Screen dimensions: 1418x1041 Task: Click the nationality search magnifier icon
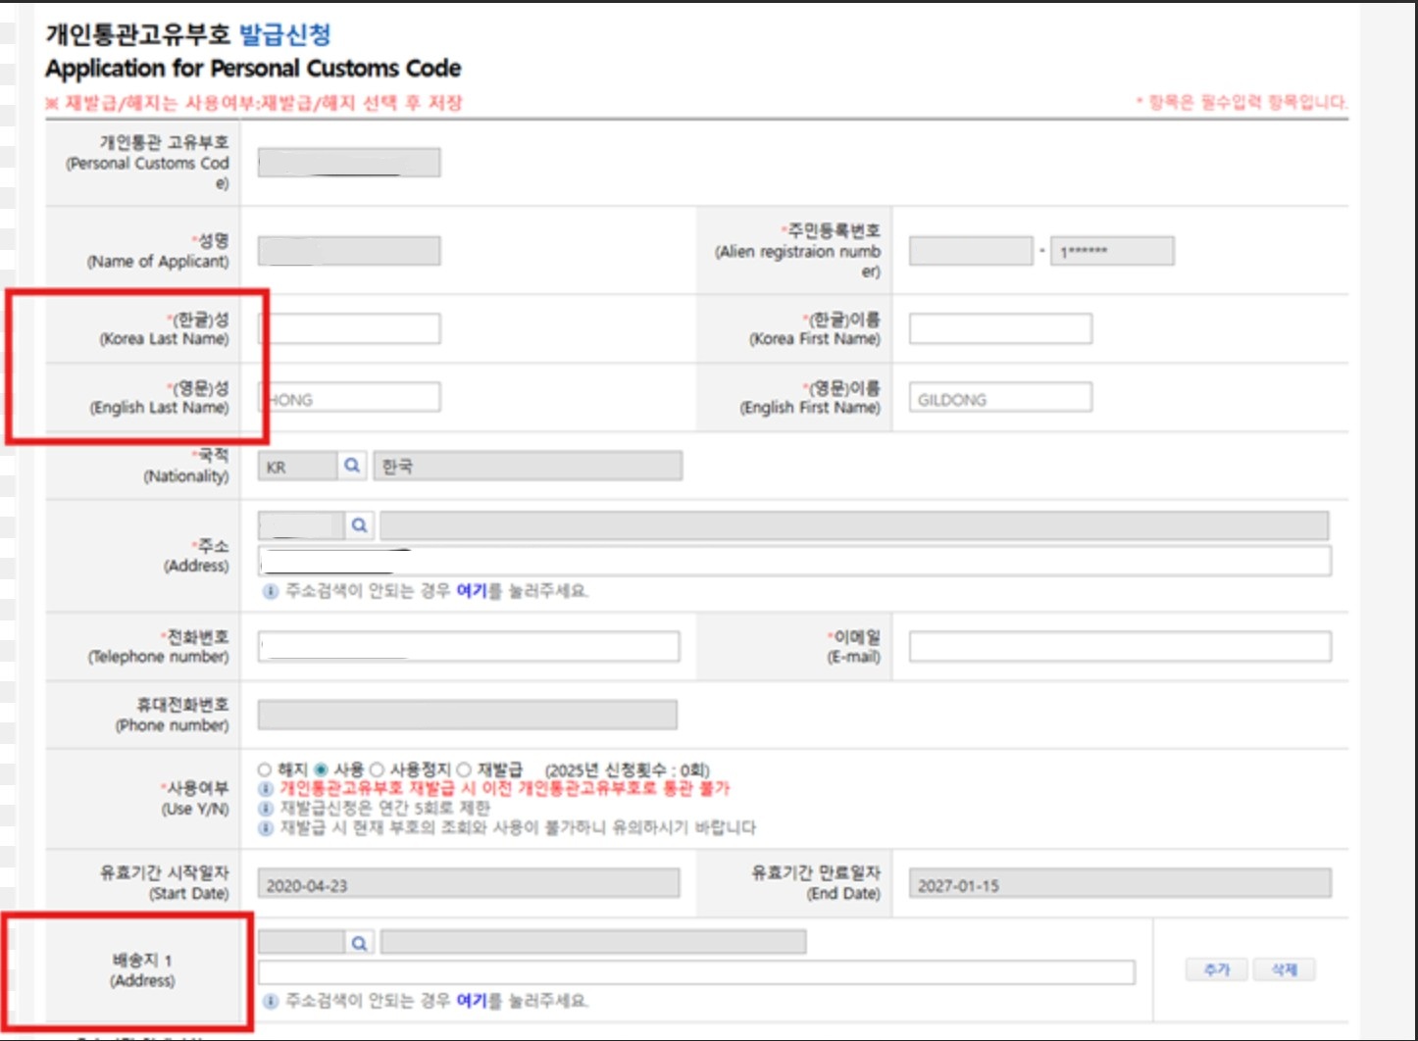pos(352,466)
